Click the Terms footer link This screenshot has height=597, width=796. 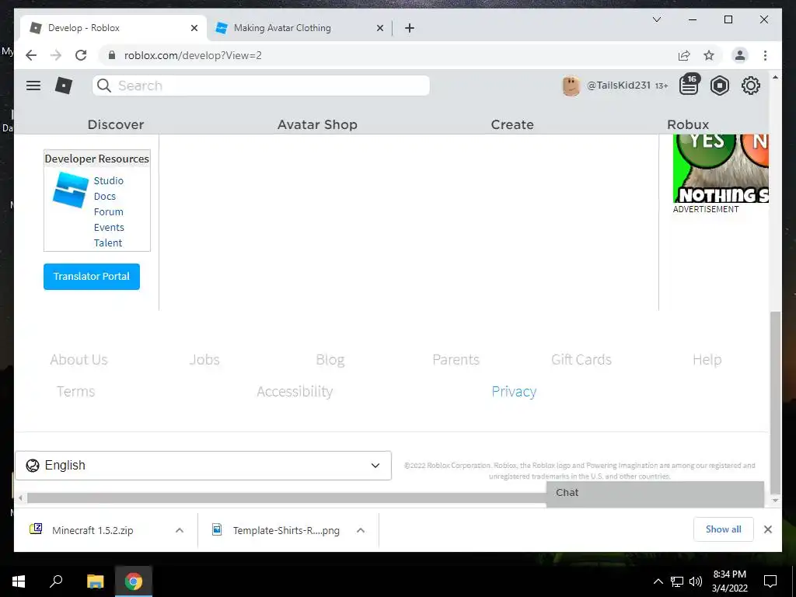pos(75,392)
